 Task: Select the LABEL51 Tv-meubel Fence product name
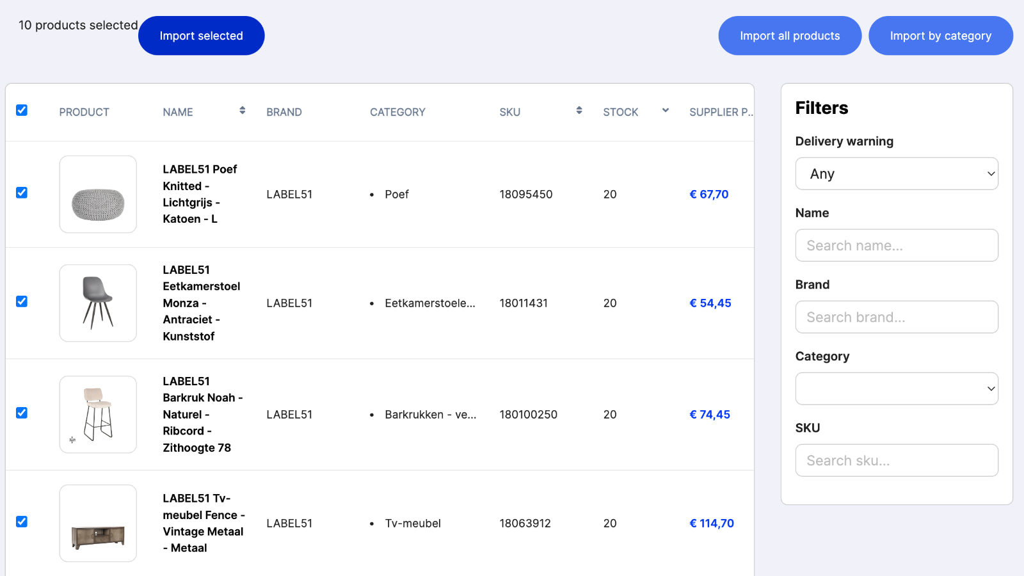coord(204,523)
